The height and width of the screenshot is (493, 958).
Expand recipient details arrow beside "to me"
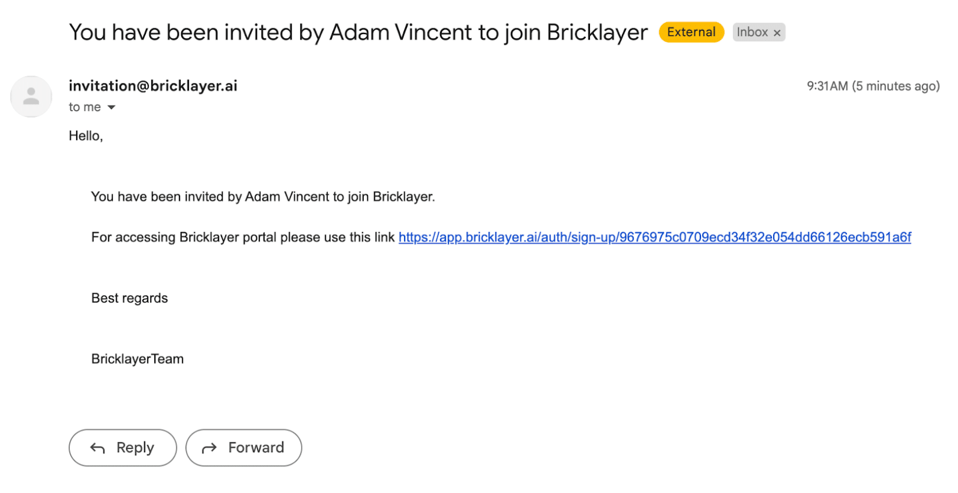[x=112, y=107]
